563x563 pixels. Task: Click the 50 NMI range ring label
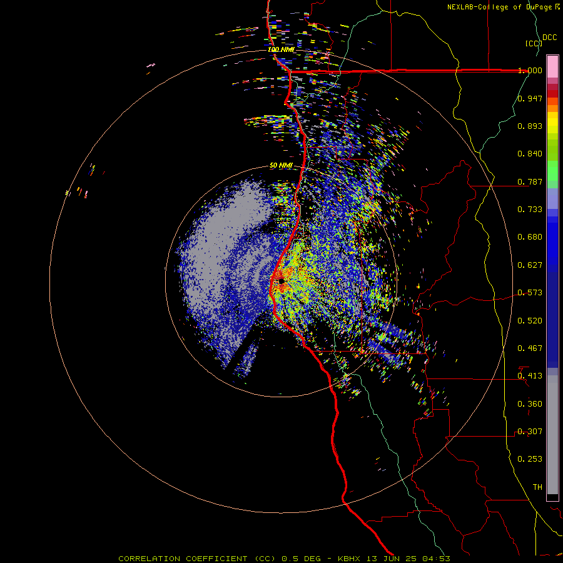[281, 166]
